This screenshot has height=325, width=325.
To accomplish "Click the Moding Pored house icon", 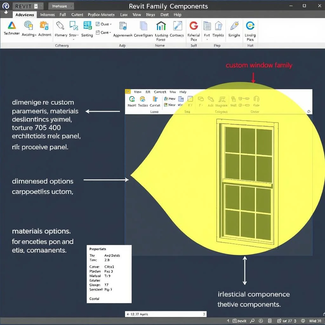I will point(161,25).
